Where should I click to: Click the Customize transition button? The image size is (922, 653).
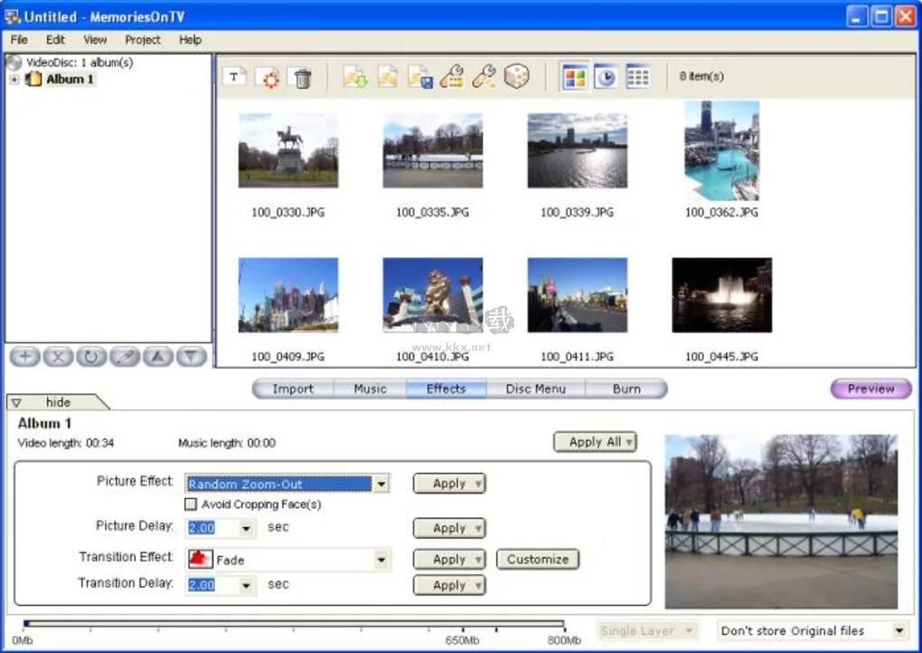click(538, 560)
